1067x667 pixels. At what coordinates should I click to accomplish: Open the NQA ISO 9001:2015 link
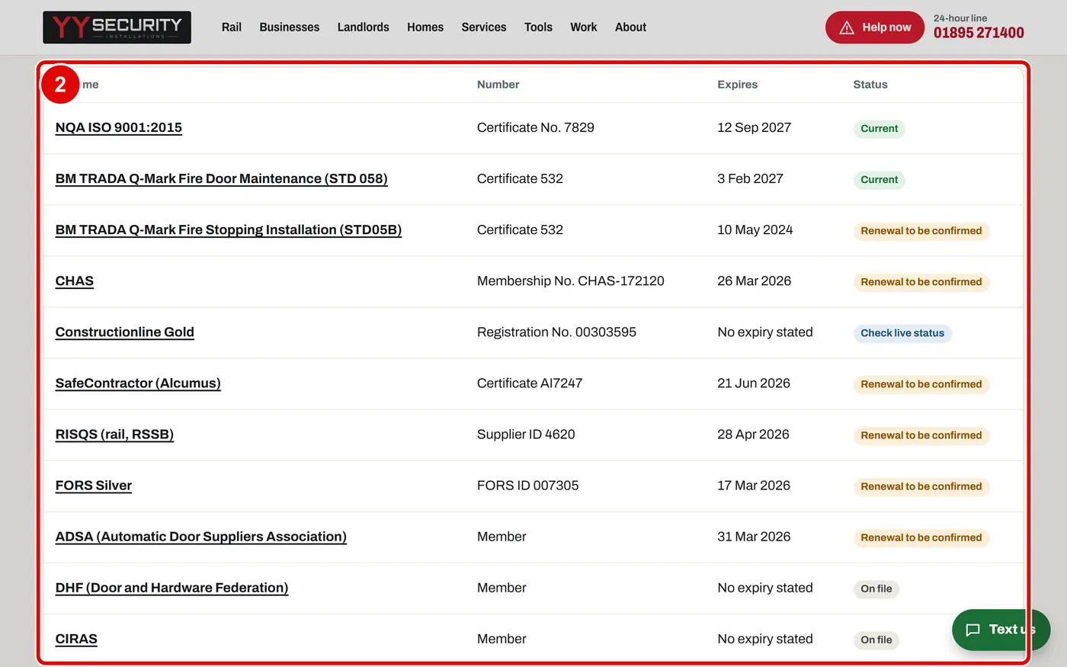click(x=119, y=128)
